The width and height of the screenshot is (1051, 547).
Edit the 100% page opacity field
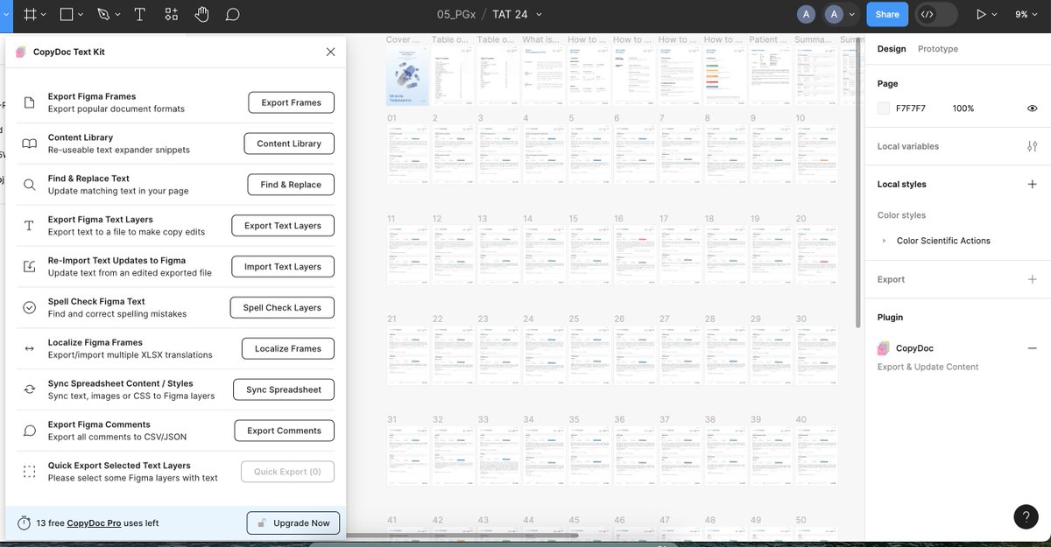[963, 109]
